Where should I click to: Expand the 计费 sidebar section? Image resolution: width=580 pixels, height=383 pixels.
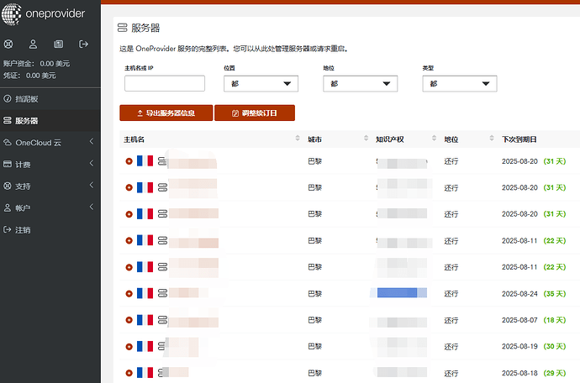coord(50,164)
